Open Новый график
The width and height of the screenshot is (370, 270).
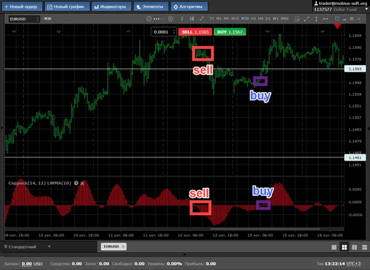click(x=67, y=6)
